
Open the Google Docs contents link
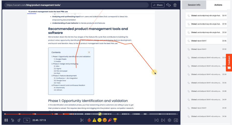click(60, 81)
